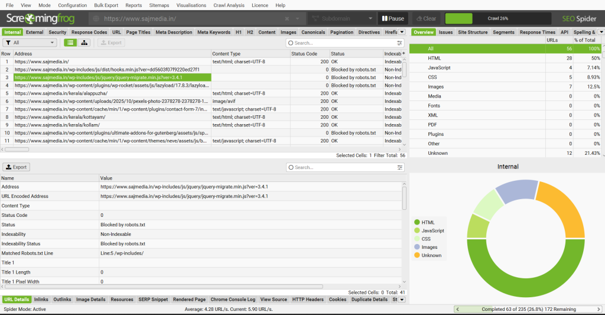This screenshot has height=315, width=605.
Task: Select the JavaScript row in Overview
Action: [506, 67]
